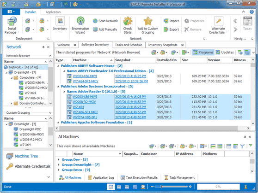Collapse the ribbon with the up chevron

[x=244, y=12]
